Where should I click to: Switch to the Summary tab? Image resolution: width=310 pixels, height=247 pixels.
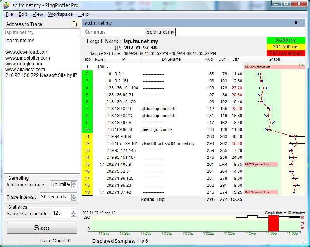click(x=95, y=32)
